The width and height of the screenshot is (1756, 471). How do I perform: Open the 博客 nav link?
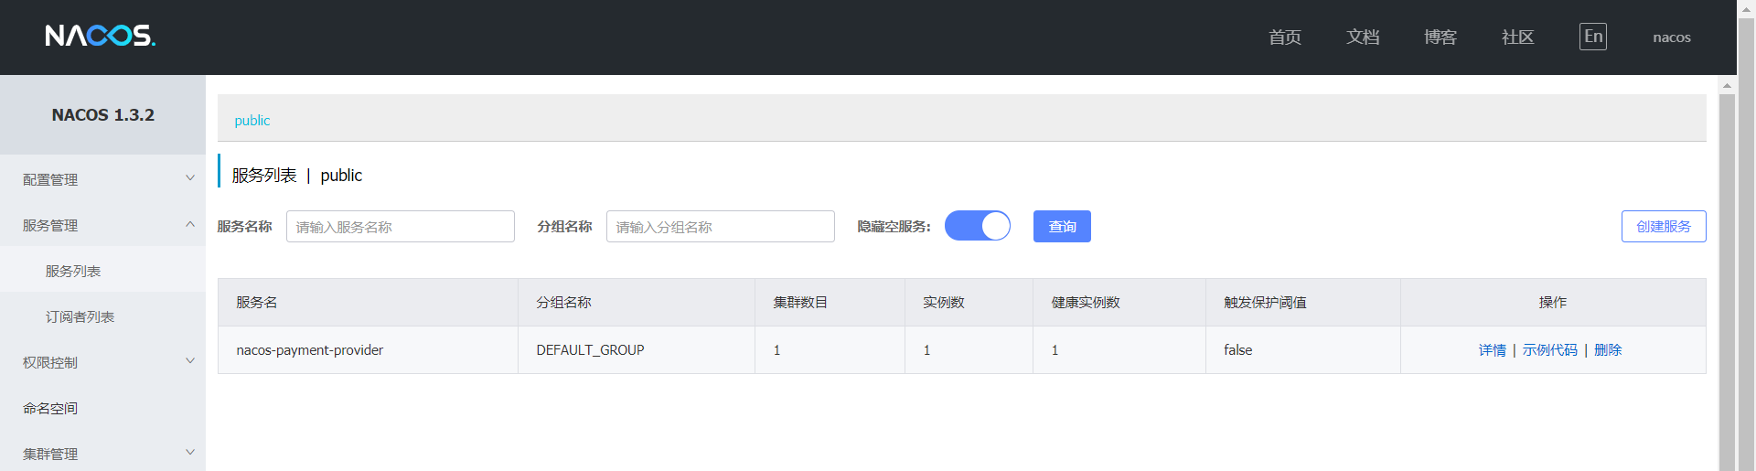click(1440, 37)
